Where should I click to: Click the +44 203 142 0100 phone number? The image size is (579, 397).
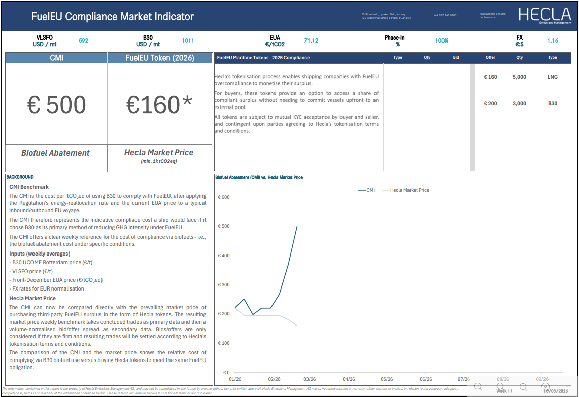[445, 15]
